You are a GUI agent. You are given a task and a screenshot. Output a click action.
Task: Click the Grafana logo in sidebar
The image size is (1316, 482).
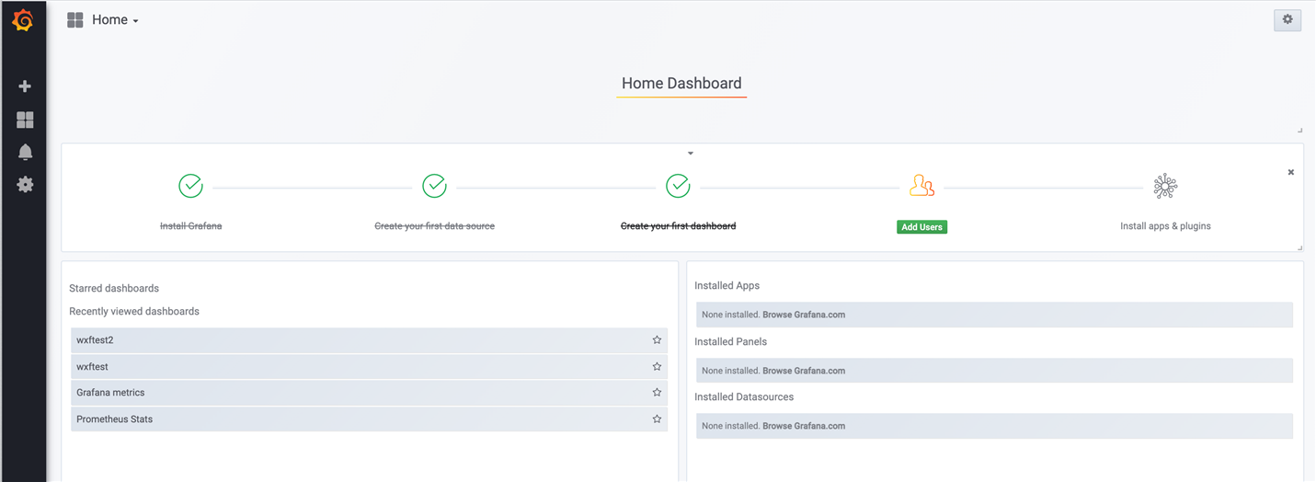point(23,20)
